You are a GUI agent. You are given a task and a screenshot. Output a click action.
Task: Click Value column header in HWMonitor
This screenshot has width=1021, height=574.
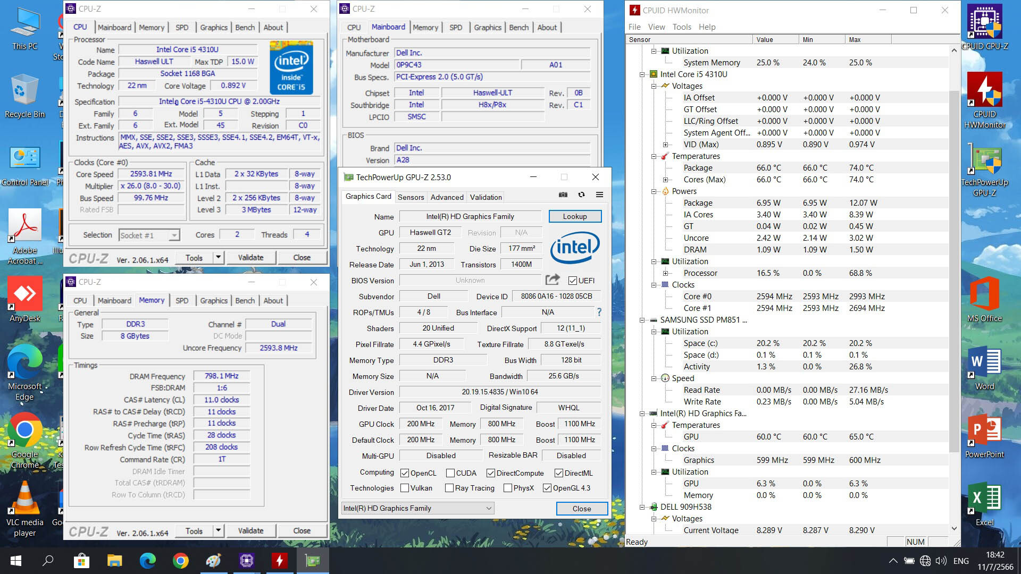[x=775, y=39]
